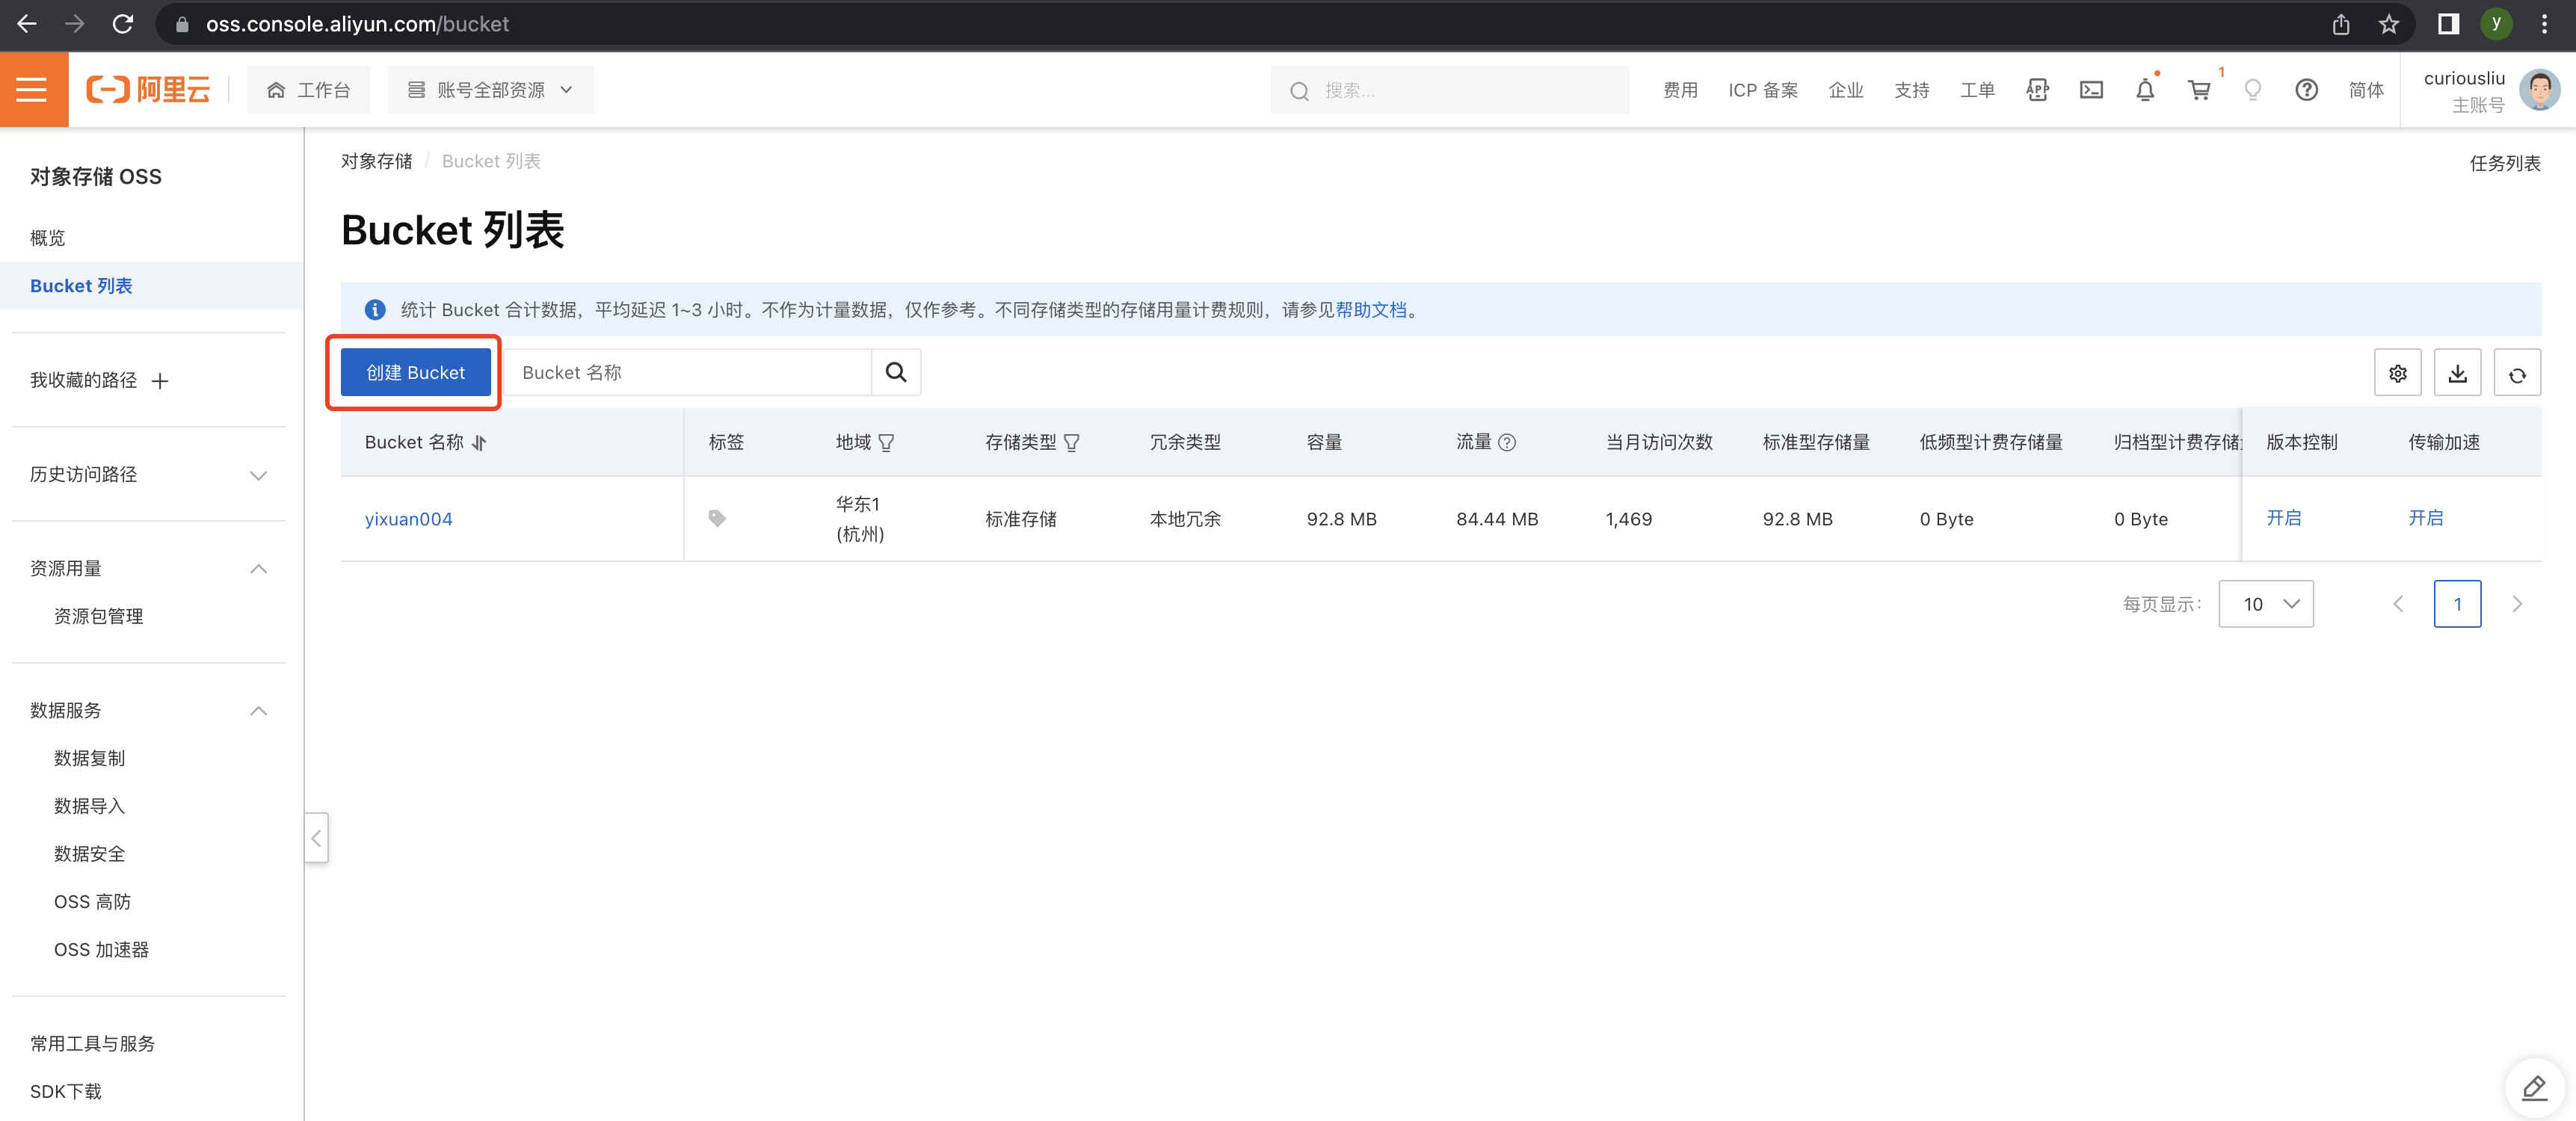Click the Bucket name search magnifier
This screenshot has width=2576, height=1121.
(x=896, y=372)
